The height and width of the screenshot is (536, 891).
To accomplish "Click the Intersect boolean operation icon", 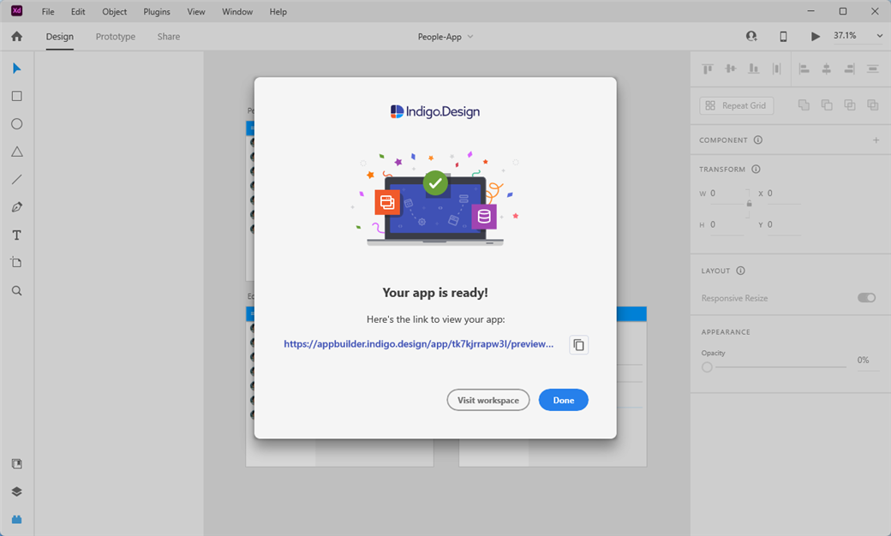I will (850, 105).
